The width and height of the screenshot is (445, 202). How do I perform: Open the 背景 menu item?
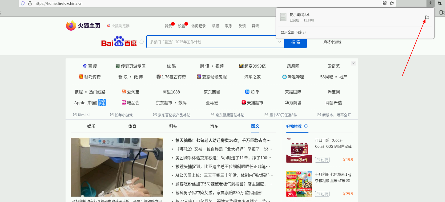(168, 26)
